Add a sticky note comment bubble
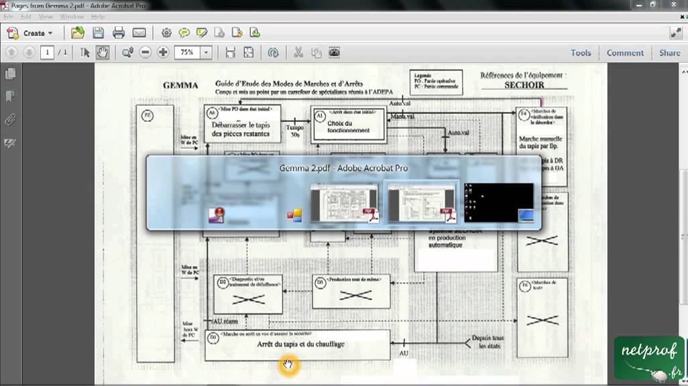688x386 pixels. tap(184, 33)
